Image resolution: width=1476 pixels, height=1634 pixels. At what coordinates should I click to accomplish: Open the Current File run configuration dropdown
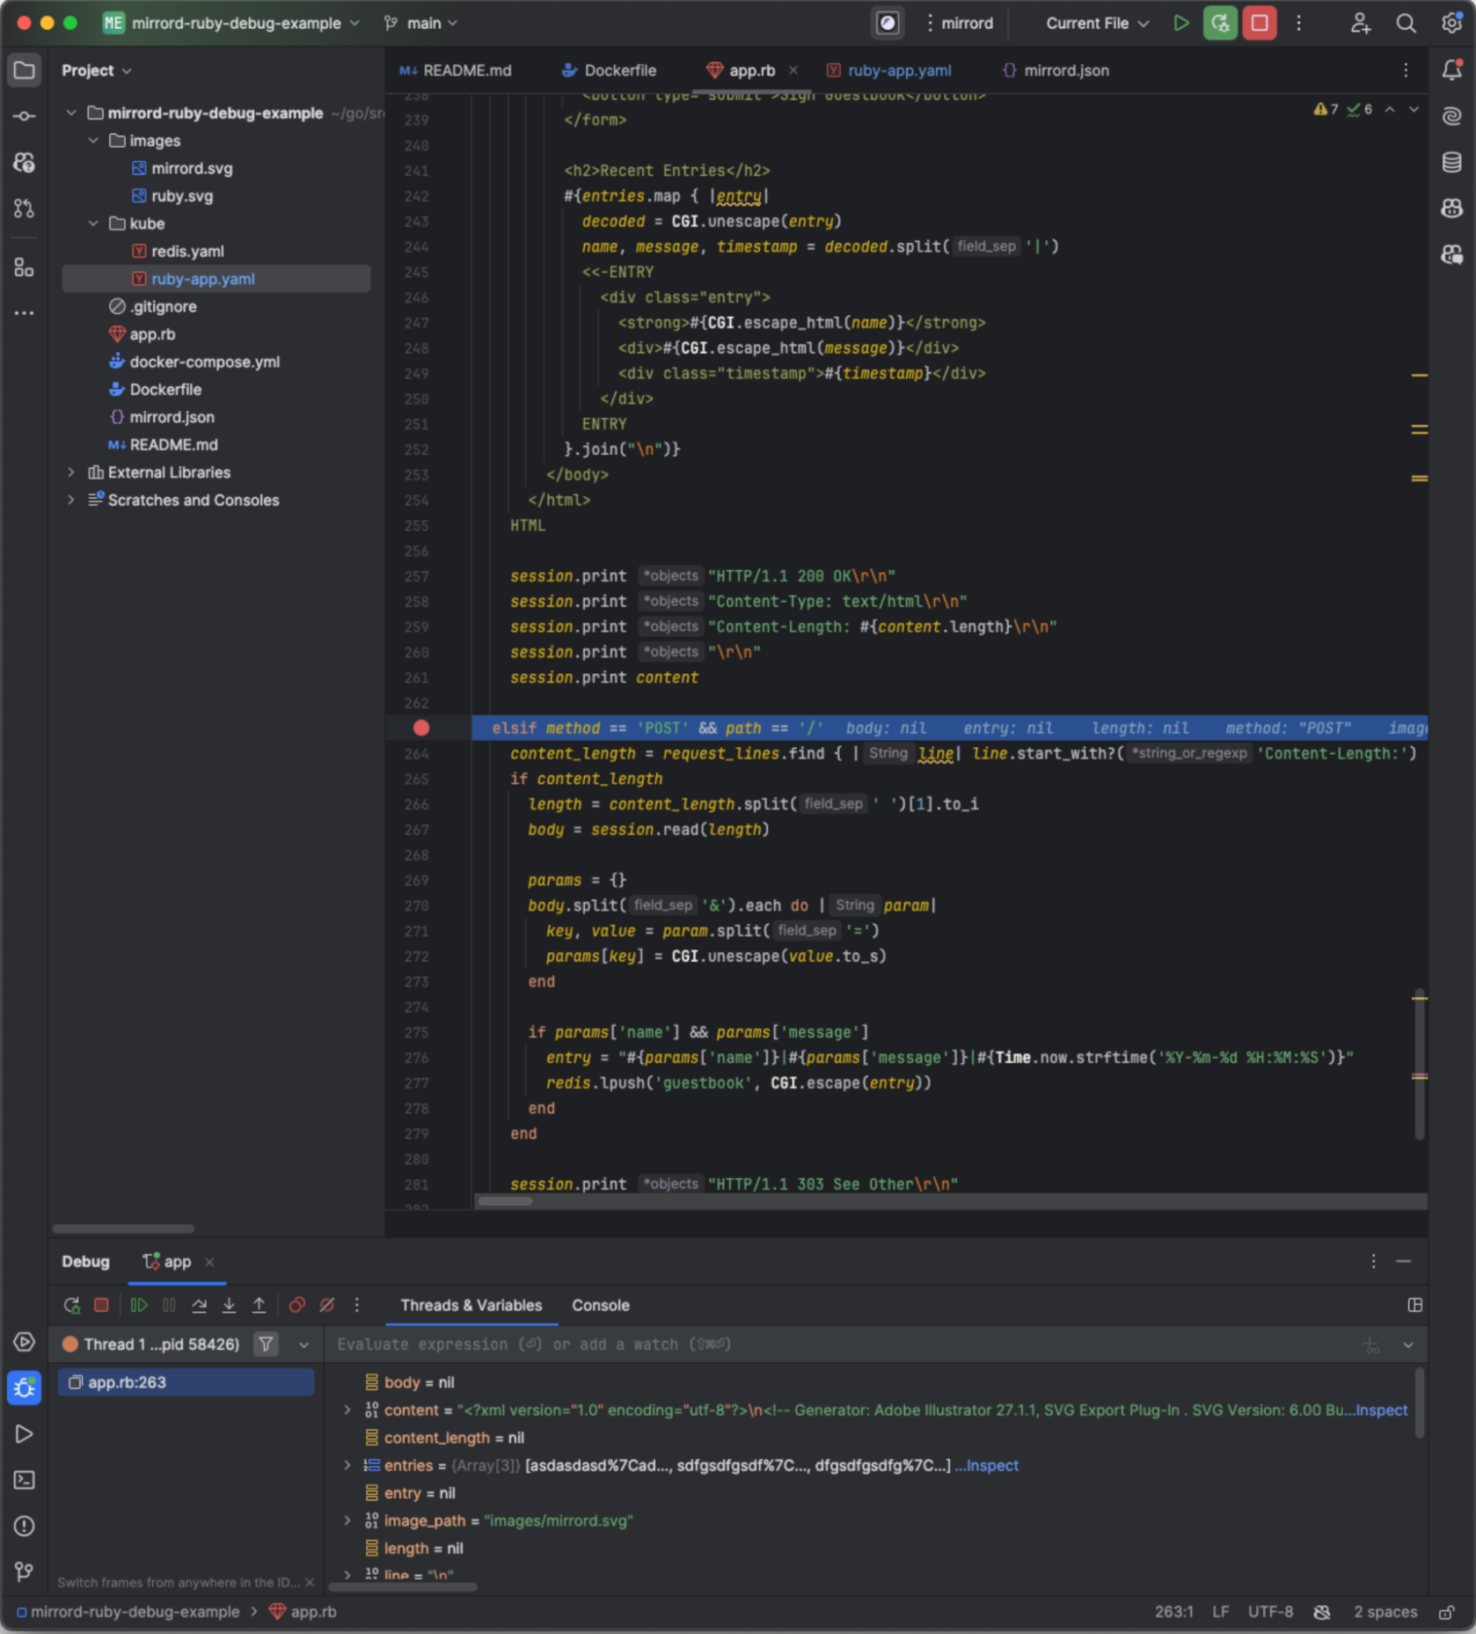[x=1097, y=24]
